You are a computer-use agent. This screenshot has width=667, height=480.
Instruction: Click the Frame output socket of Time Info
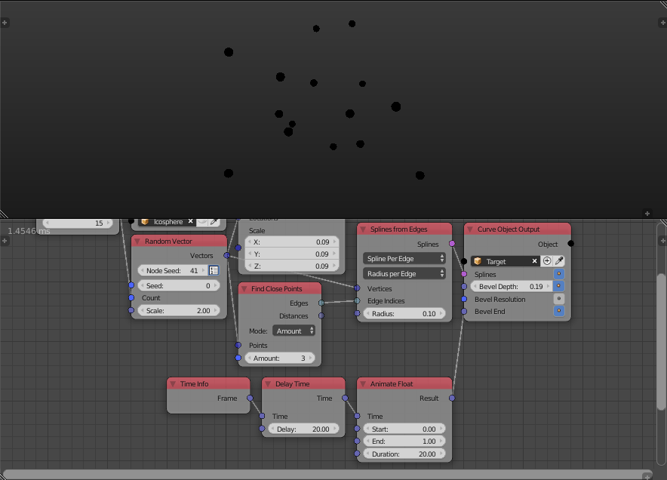click(x=251, y=398)
